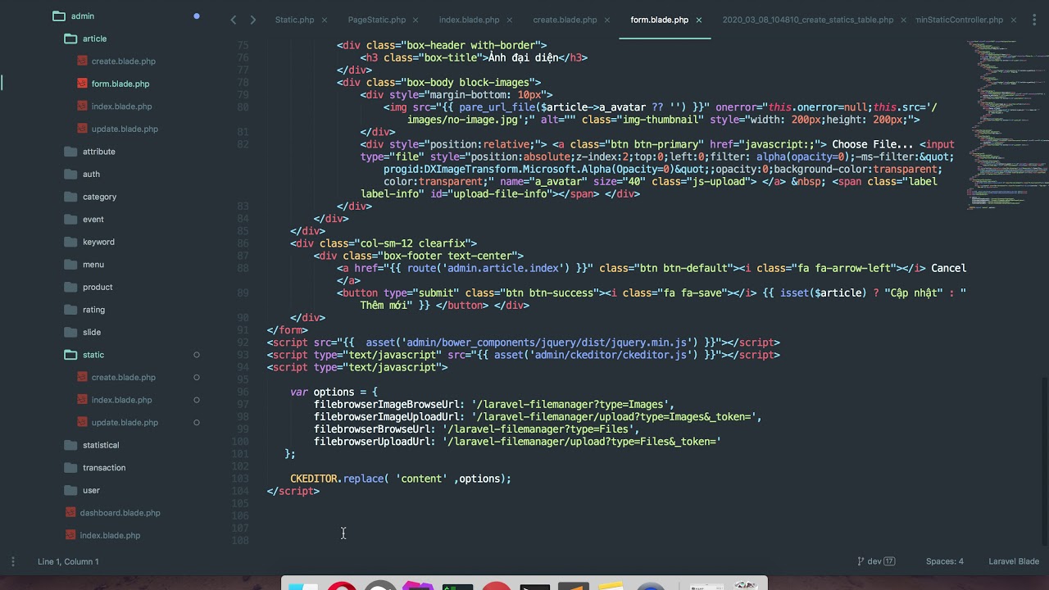The width and height of the screenshot is (1049, 590).
Task: Open the Laravel Blade syntax selector
Action: [1014, 561]
